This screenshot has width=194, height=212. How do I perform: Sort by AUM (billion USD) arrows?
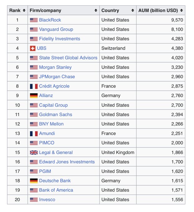pos(182,10)
